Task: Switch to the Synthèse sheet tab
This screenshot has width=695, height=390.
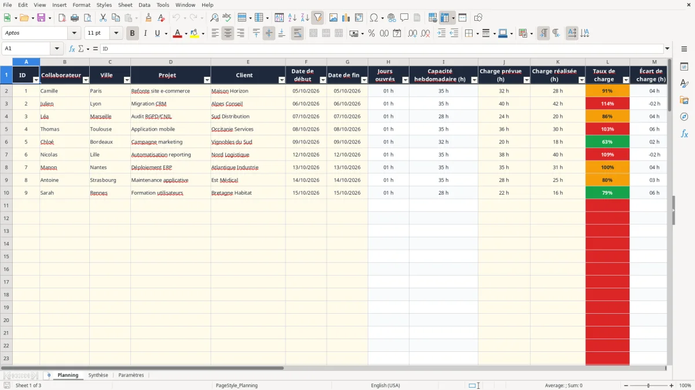Action: click(98, 375)
